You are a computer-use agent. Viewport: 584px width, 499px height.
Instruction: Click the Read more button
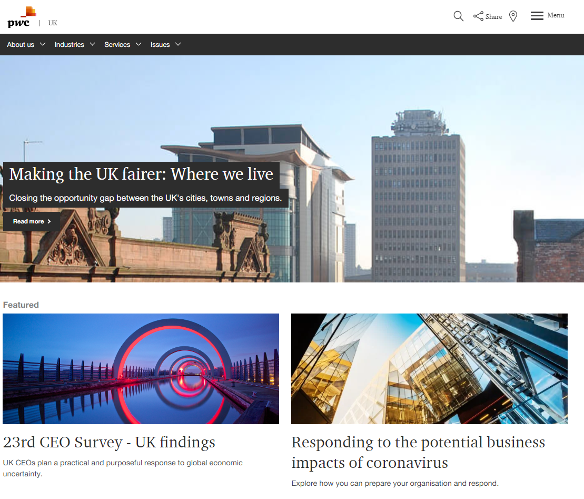click(x=32, y=221)
